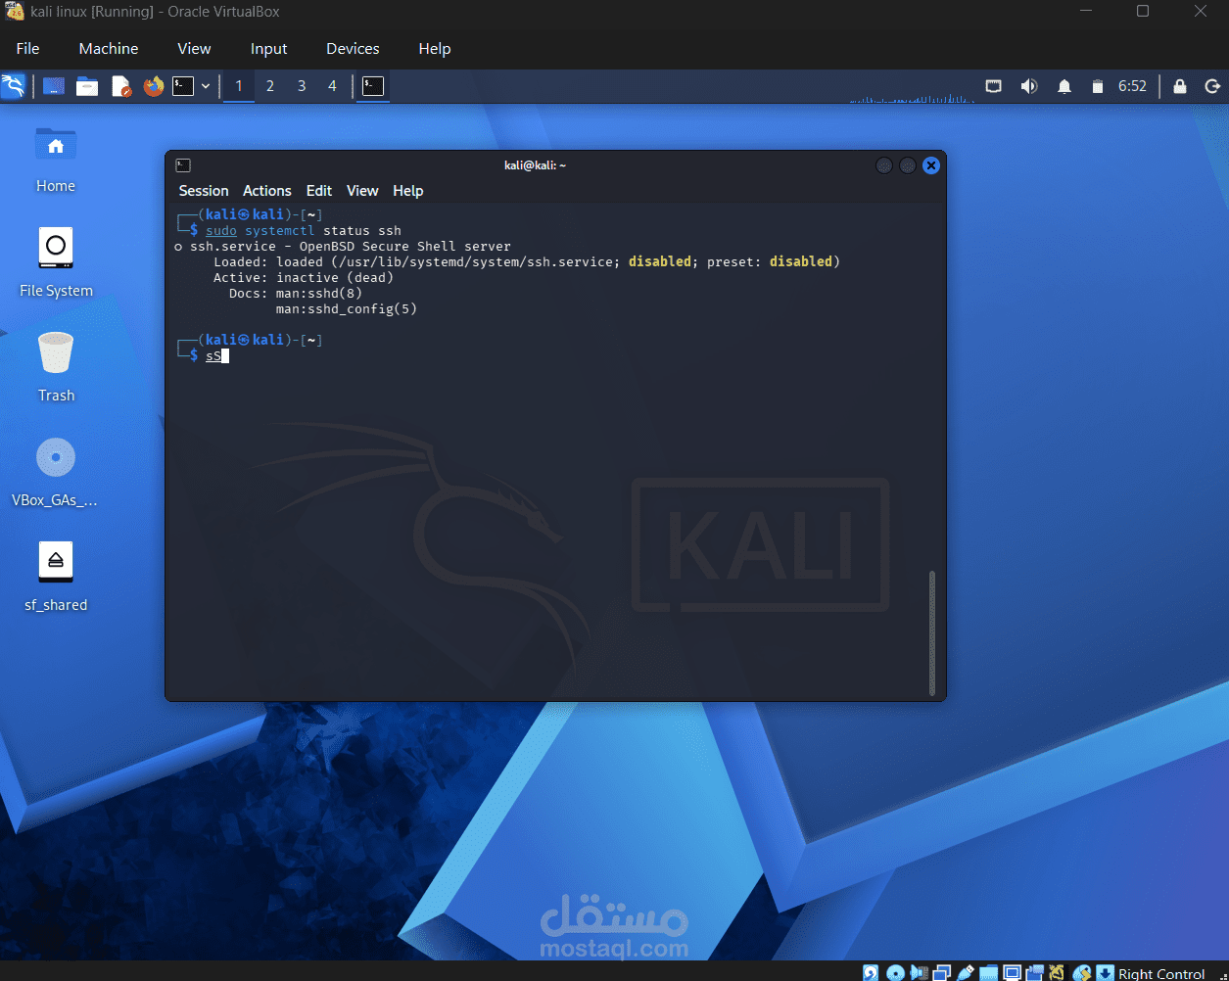This screenshot has height=981, width=1229.
Task: Open VirtualBox Machine menu
Action: point(109,48)
